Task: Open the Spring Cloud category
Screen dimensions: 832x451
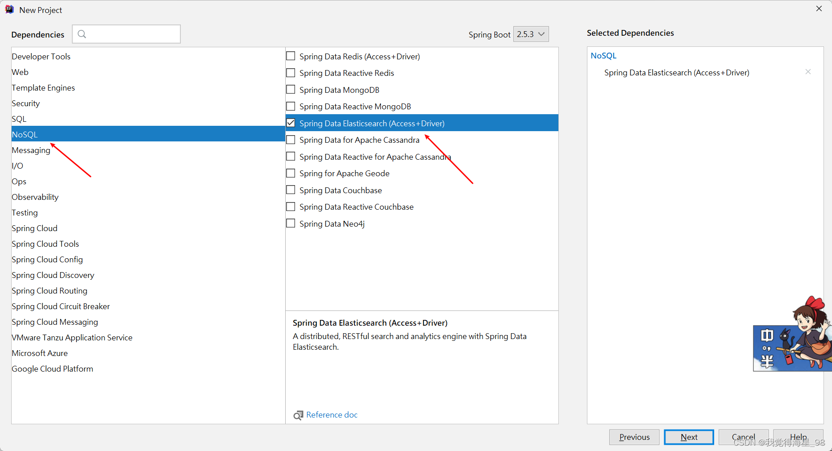Action: click(x=148, y=228)
